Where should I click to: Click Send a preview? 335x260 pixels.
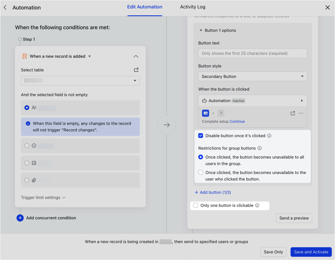(x=294, y=218)
